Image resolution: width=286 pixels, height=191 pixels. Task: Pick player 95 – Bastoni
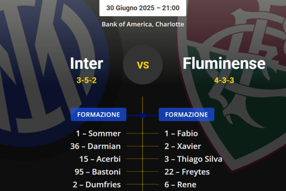98,172
